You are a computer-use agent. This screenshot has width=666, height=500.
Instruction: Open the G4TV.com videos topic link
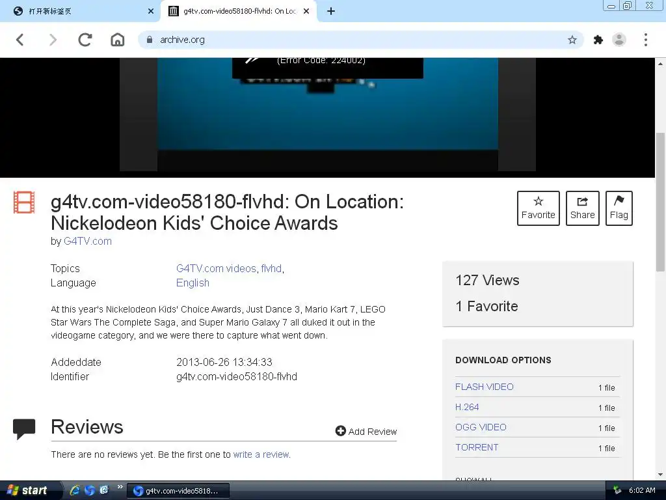(216, 268)
